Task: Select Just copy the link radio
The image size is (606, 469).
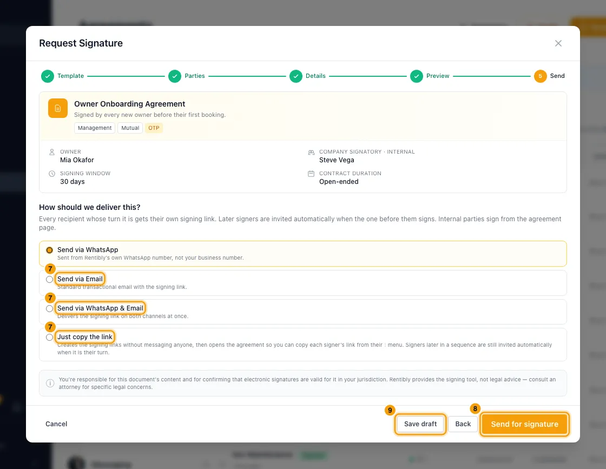Action: click(49, 337)
